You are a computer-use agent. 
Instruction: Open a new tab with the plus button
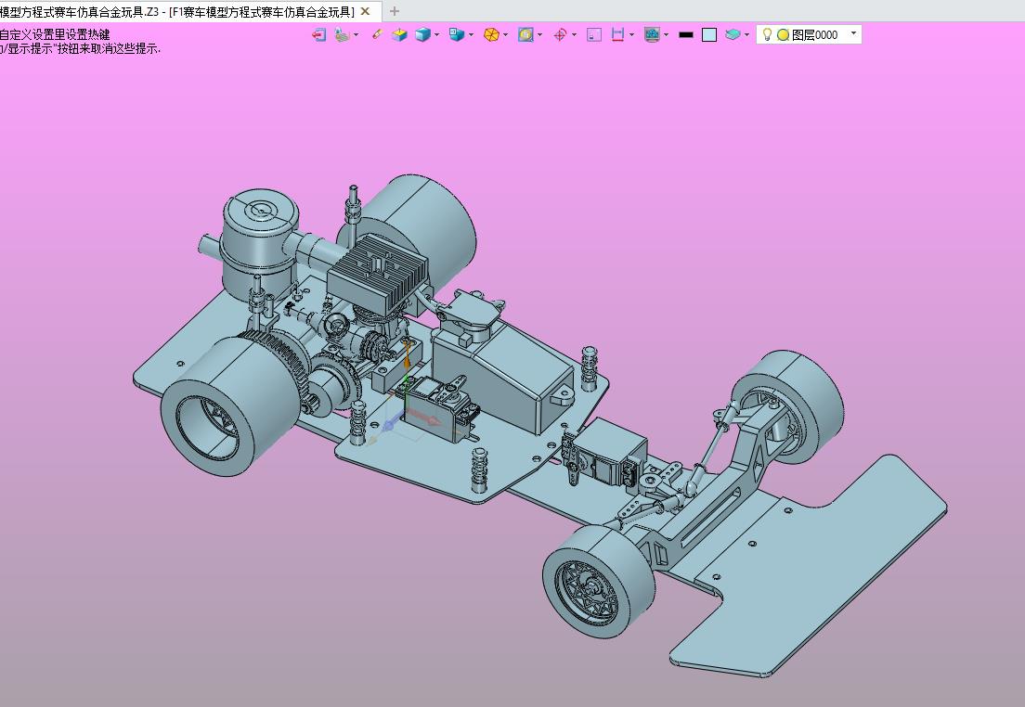(x=395, y=11)
